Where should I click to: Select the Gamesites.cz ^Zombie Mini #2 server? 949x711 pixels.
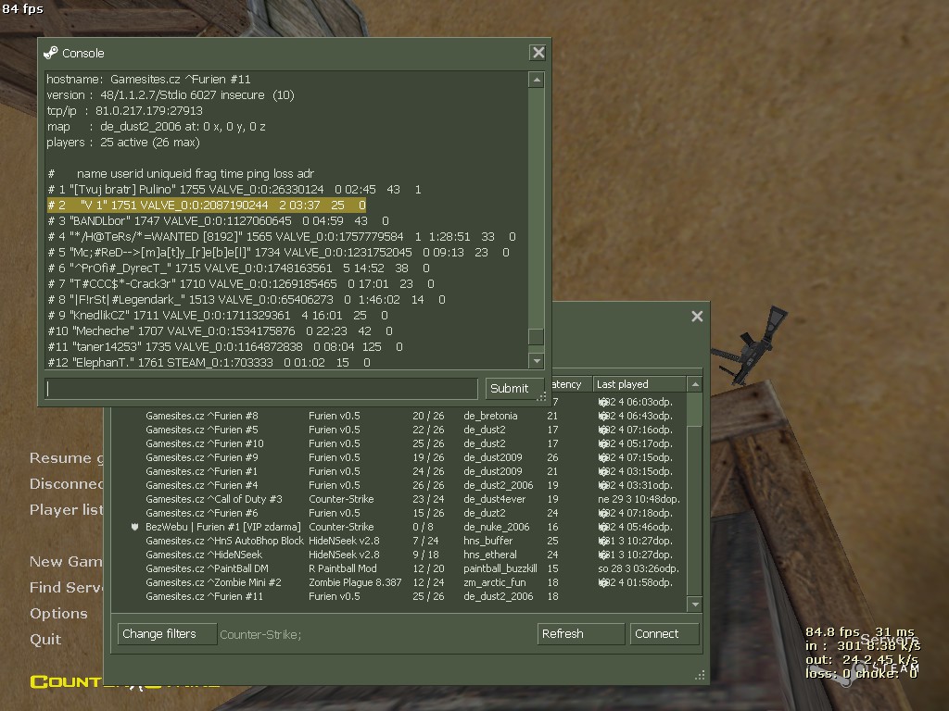[399, 582]
